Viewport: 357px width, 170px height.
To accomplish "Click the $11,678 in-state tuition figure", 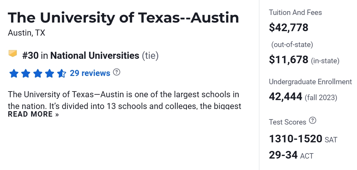I will (289, 59).
